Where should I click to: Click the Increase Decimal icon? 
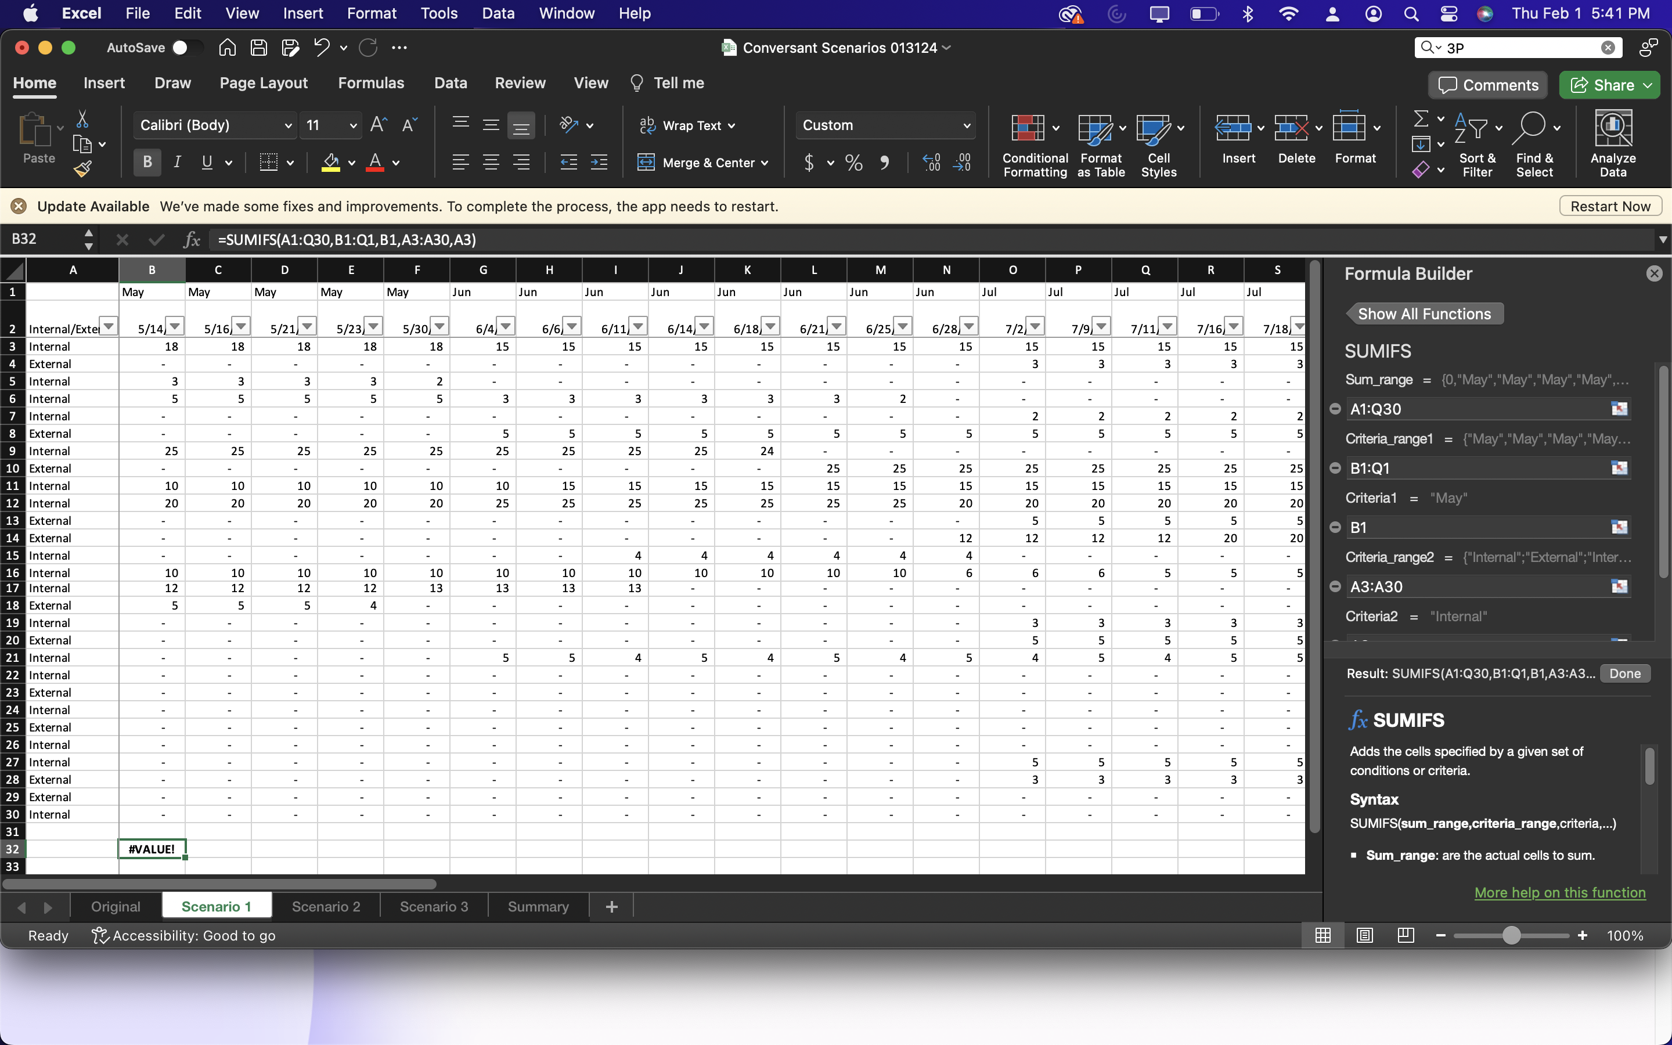pyautogui.click(x=931, y=163)
